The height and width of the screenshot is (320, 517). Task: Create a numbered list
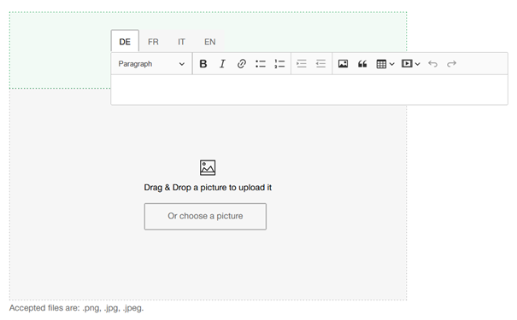click(279, 63)
